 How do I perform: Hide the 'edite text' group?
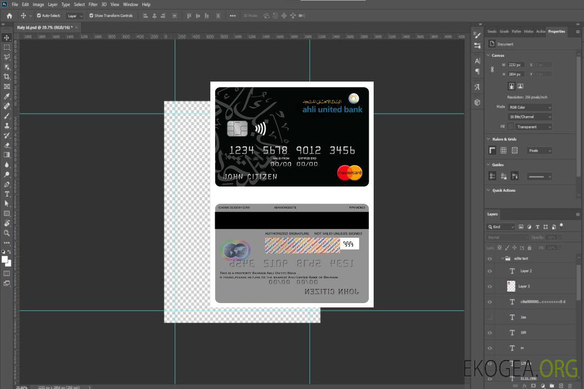[490, 259]
